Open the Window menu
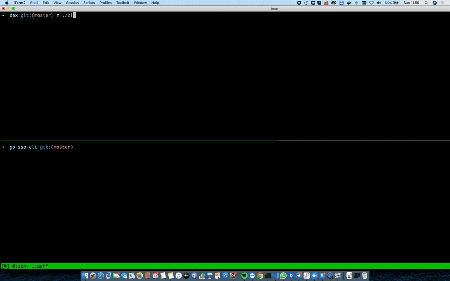450x281 pixels. click(140, 3)
